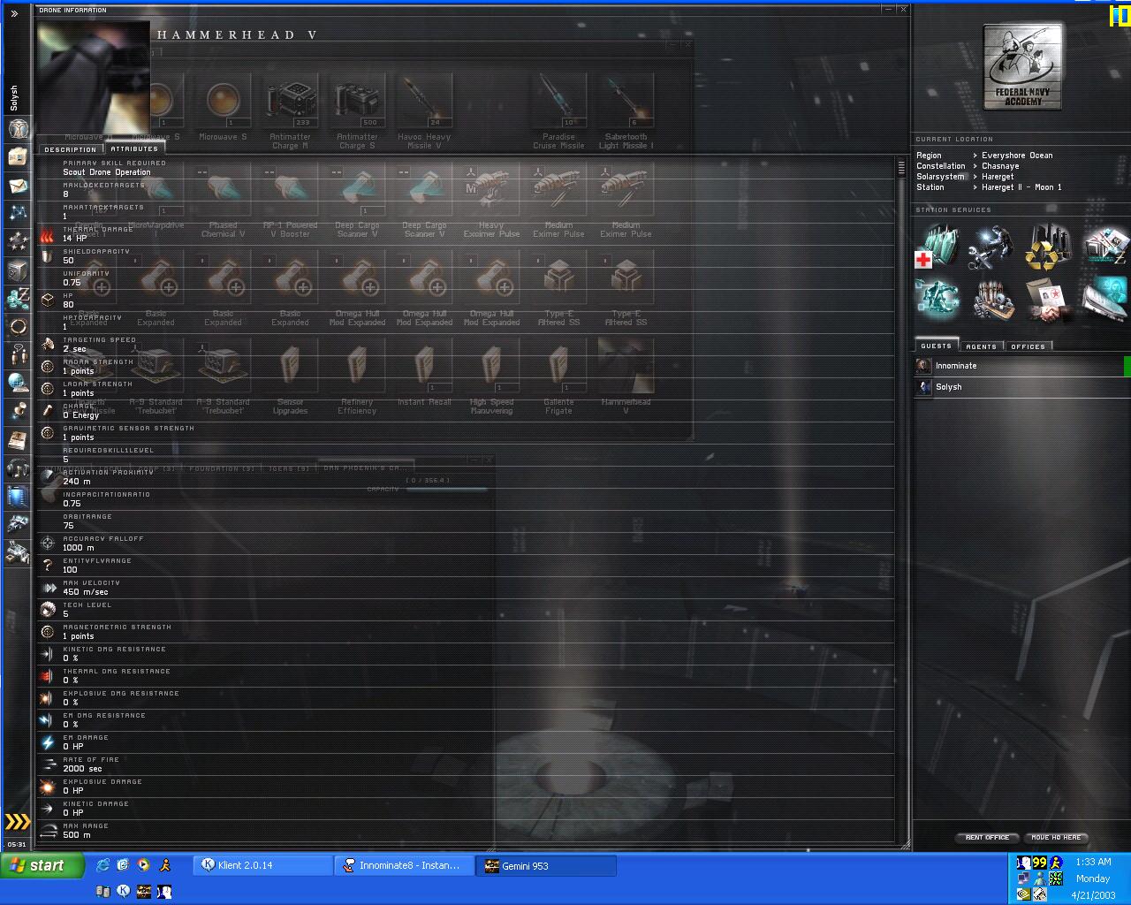Image resolution: width=1131 pixels, height=905 pixels.
Task: Click the 05:31 game clock in sidebar
Action: coord(17,844)
